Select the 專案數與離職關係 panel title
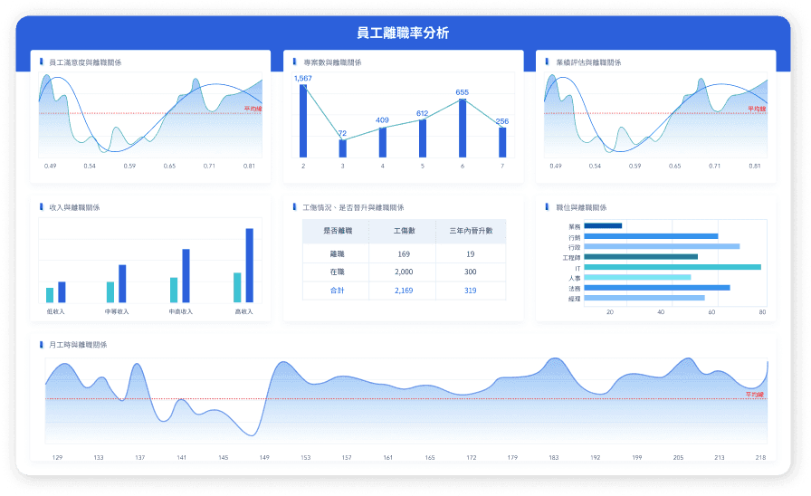The height and width of the screenshot is (496, 811). click(332, 62)
